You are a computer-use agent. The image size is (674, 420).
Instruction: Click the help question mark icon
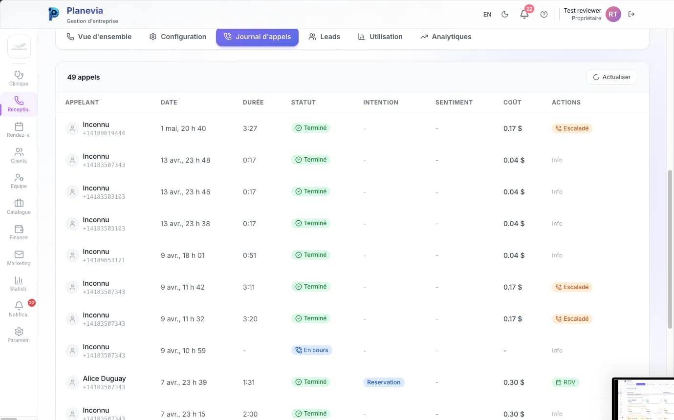(x=544, y=14)
